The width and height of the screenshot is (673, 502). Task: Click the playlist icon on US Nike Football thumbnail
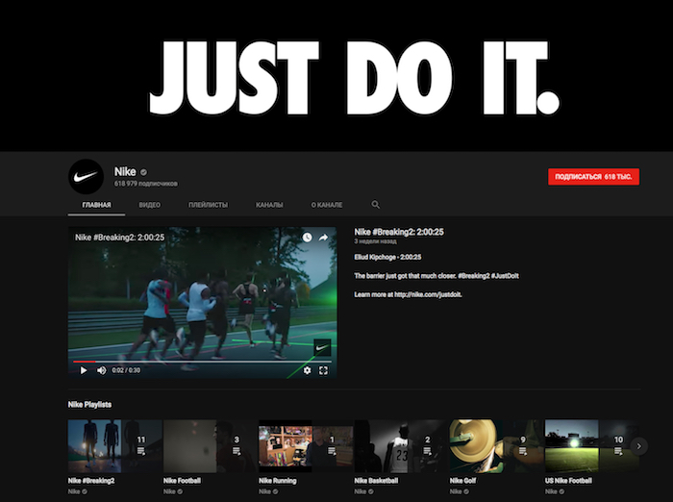[x=618, y=451]
